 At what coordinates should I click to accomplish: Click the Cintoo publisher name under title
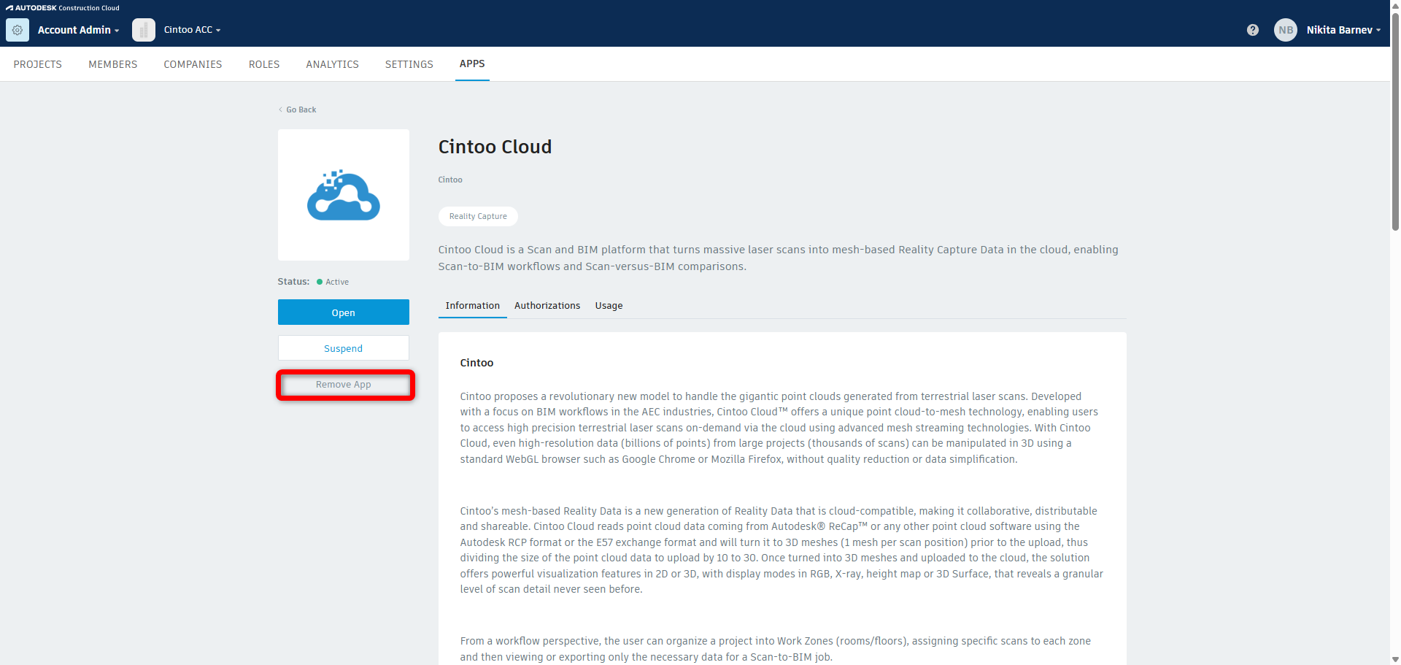click(x=450, y=180)
